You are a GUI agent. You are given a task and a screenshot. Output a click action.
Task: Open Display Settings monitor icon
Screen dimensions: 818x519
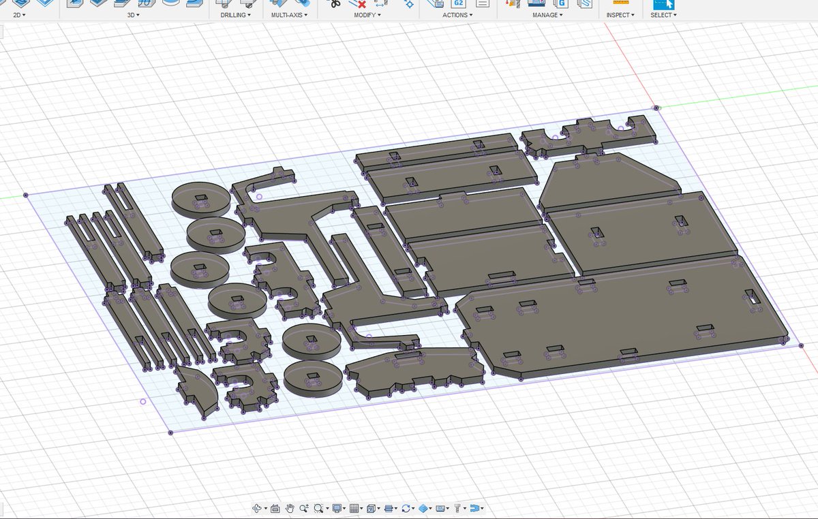(337, 508)
